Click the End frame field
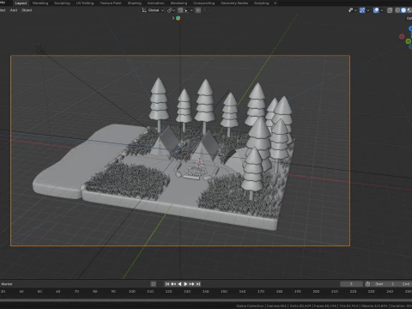The width and height of the screenshot is (412, 309). coord(406,284)
